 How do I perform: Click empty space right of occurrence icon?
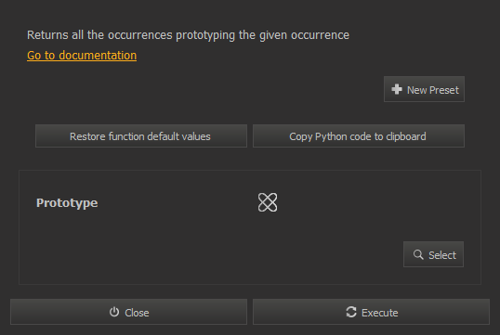tap(367, 202)
